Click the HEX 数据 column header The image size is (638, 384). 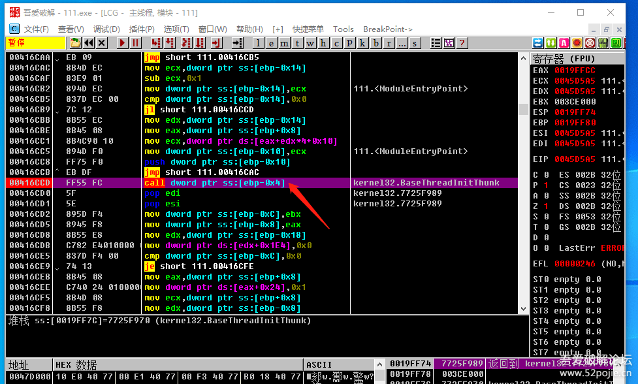pos(76,364)
